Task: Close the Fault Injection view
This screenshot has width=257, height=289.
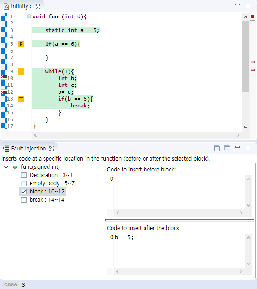Action: (x=52, y=149)
